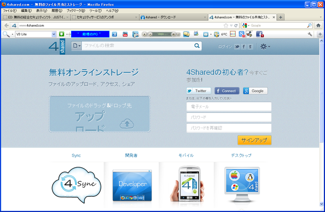The height and width of the screenshot is (212, 325).
Task: Click the 電子メール input field
Action: pos(229,107)
